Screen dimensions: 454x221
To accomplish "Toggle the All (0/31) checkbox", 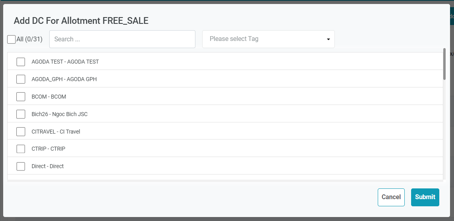I will click(12, 39).
